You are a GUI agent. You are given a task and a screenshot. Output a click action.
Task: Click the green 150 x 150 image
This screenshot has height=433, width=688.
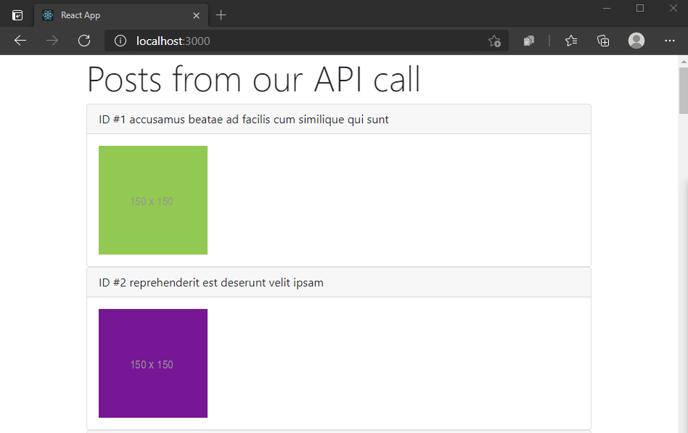153,200
